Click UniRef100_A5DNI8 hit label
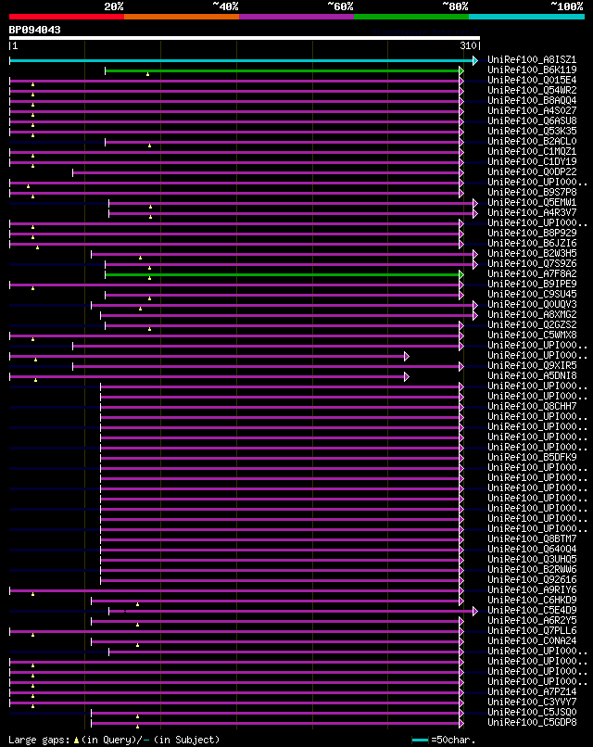This screenshot has height=747, width=593. 532,376
